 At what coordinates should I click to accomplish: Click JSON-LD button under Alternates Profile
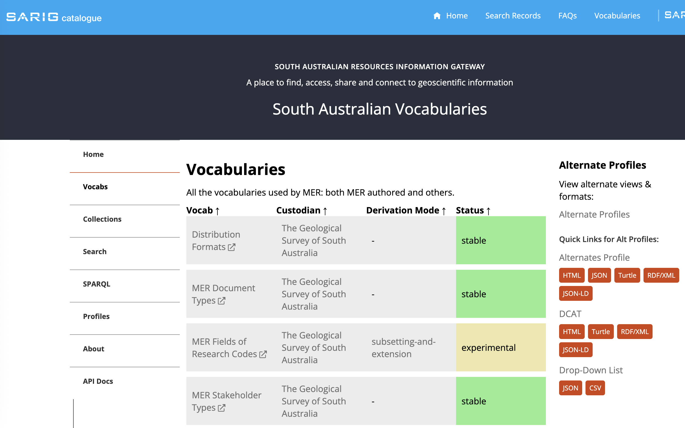click(575, 294)
